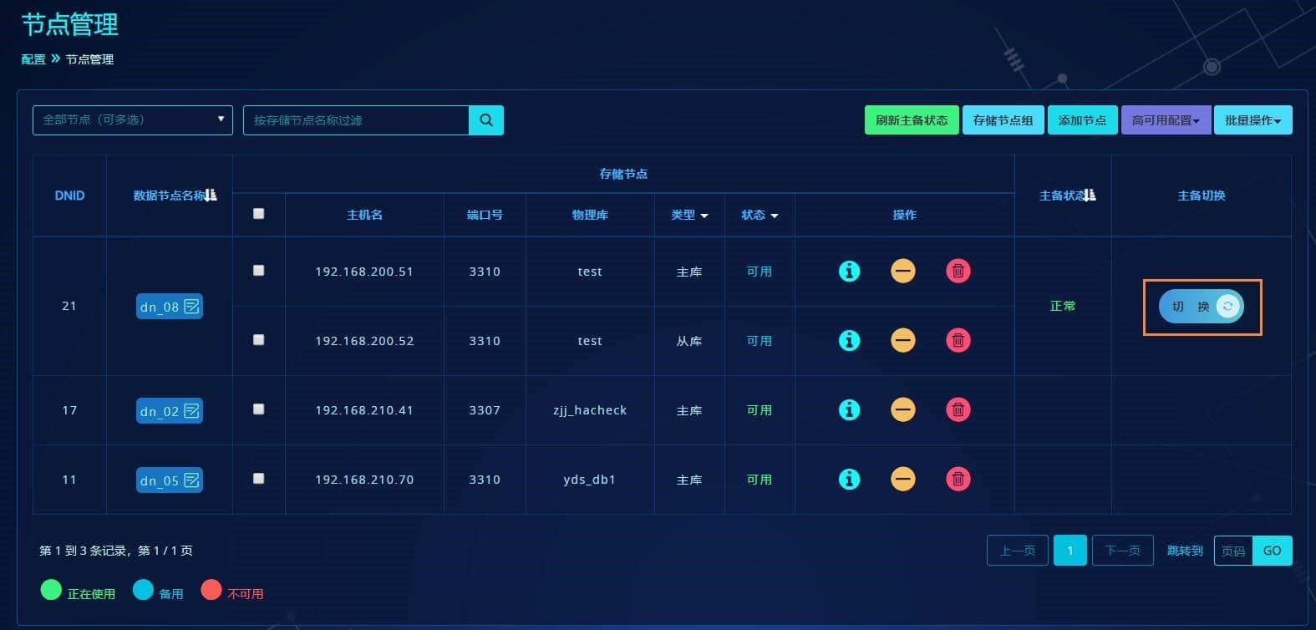Go to previous page with 上一页
This screenshot has width=1316, height=630.
1018,551
